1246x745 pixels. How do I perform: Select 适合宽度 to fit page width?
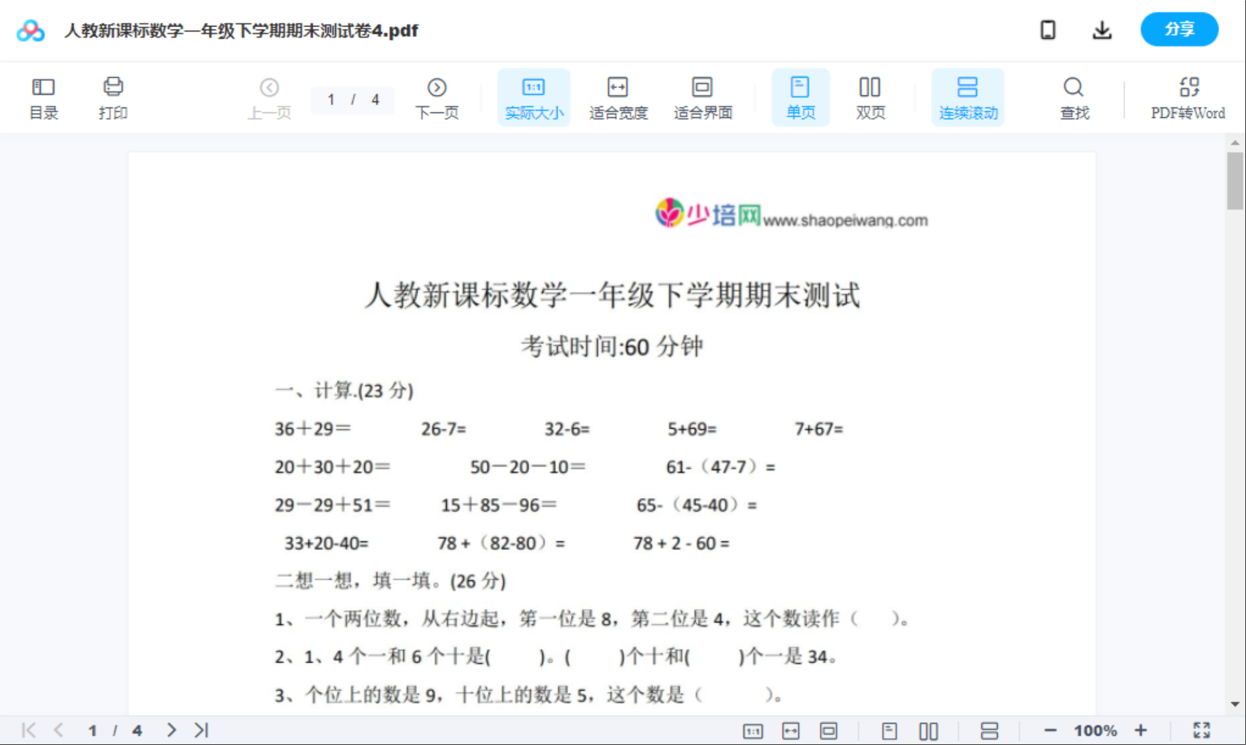coord(618,97)
